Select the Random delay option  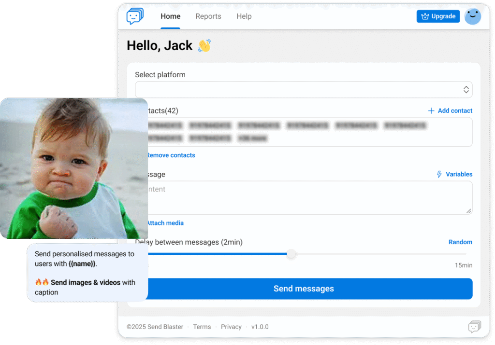click(460, 242)
